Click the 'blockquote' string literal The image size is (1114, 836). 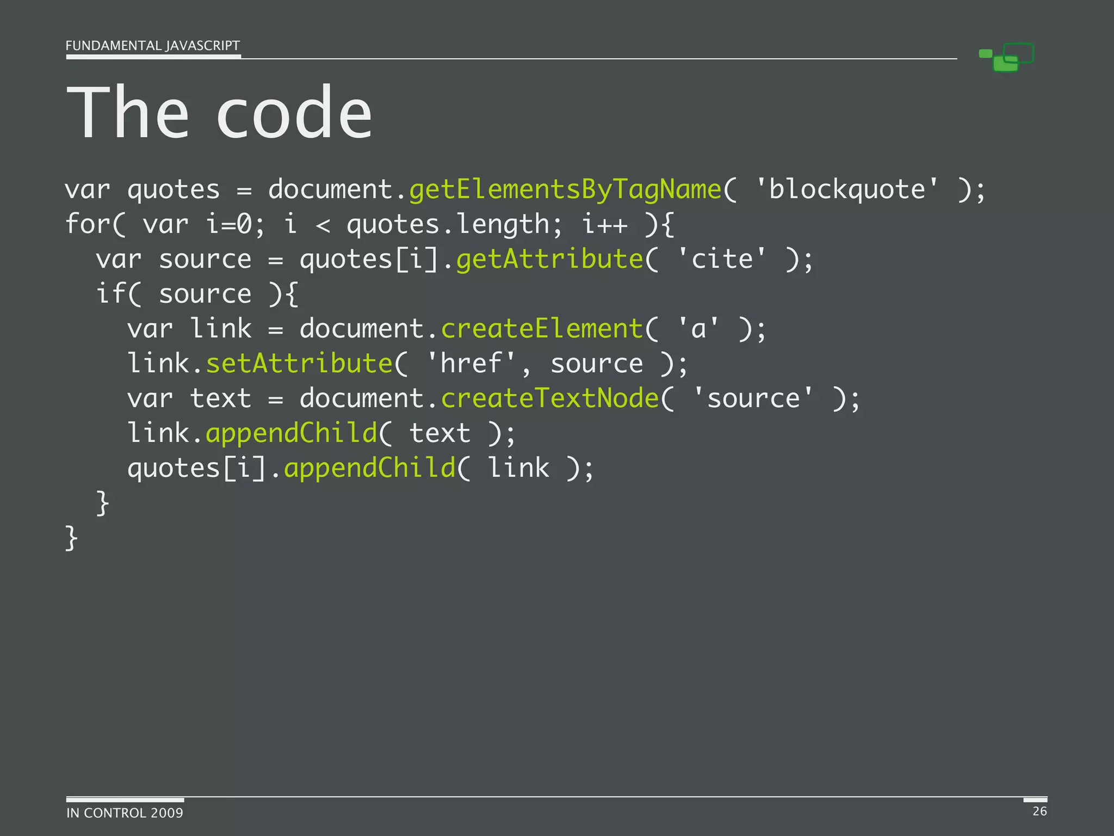(846, 189)
